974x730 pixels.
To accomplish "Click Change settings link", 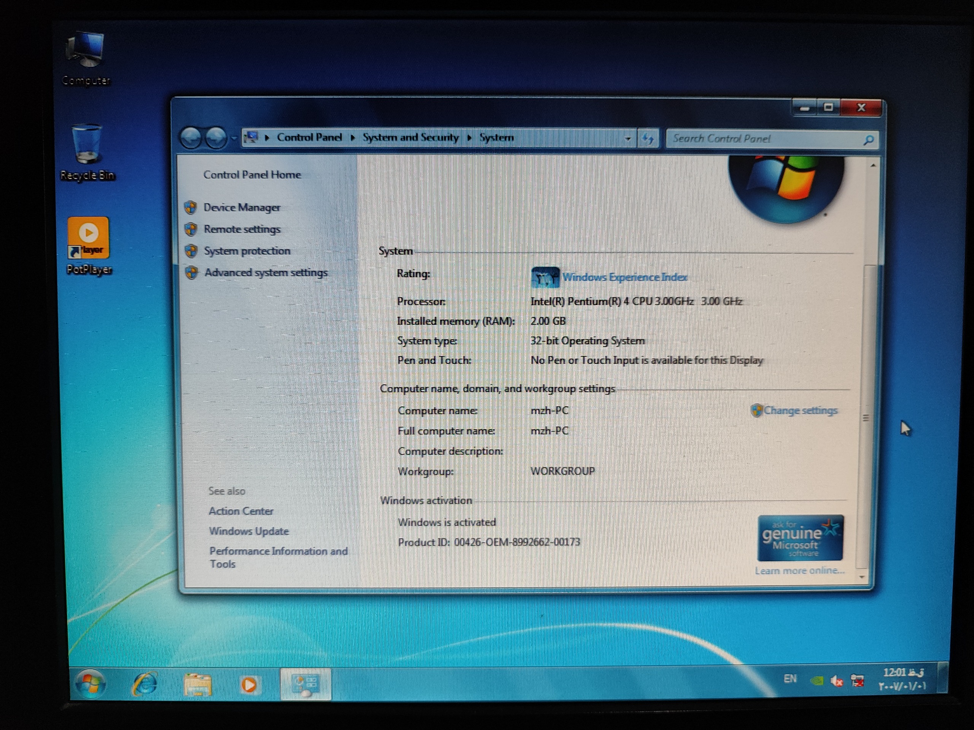I will (801, 411).
